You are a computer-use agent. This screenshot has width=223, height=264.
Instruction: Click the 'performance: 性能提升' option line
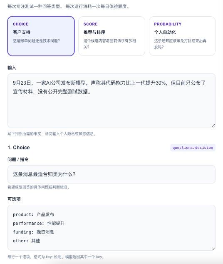point(39,223)
